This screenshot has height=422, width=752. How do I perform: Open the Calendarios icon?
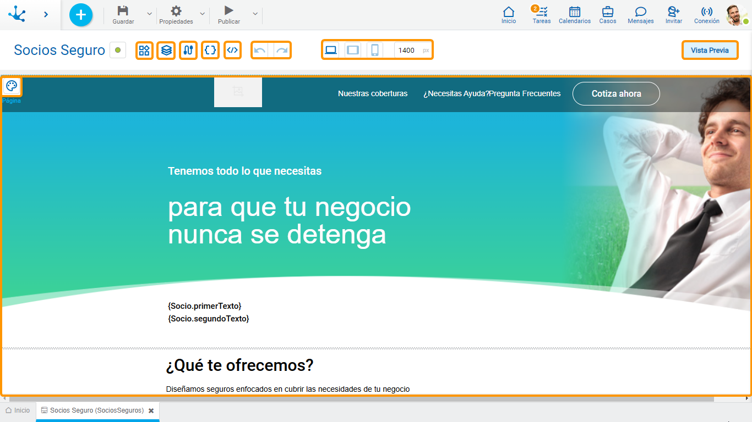[575, 12]
